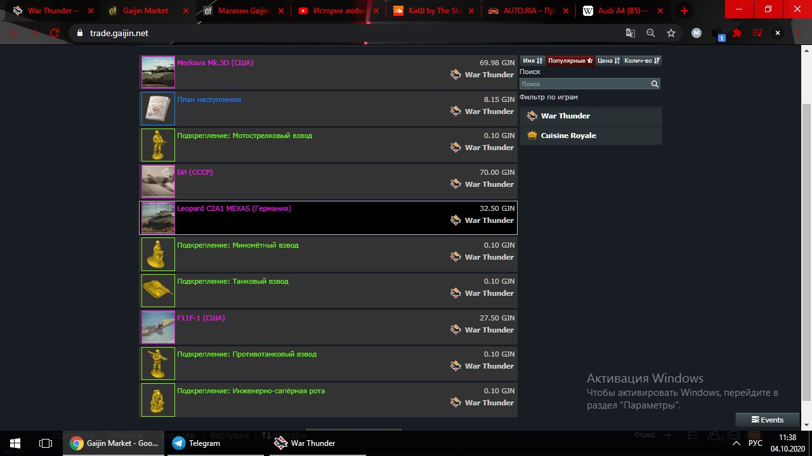The image size is (812, 456).
Task: Open Task View on taskbar
Action: 45,443
